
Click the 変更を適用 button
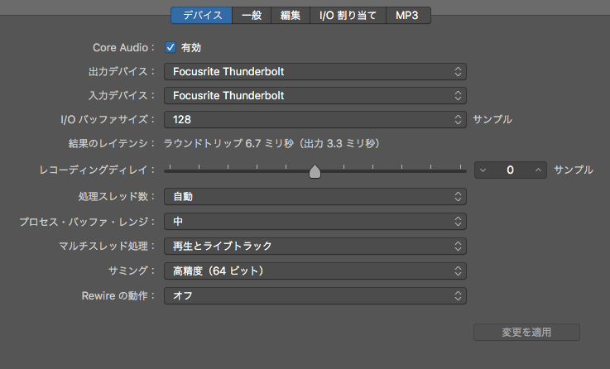click(526, 333)
